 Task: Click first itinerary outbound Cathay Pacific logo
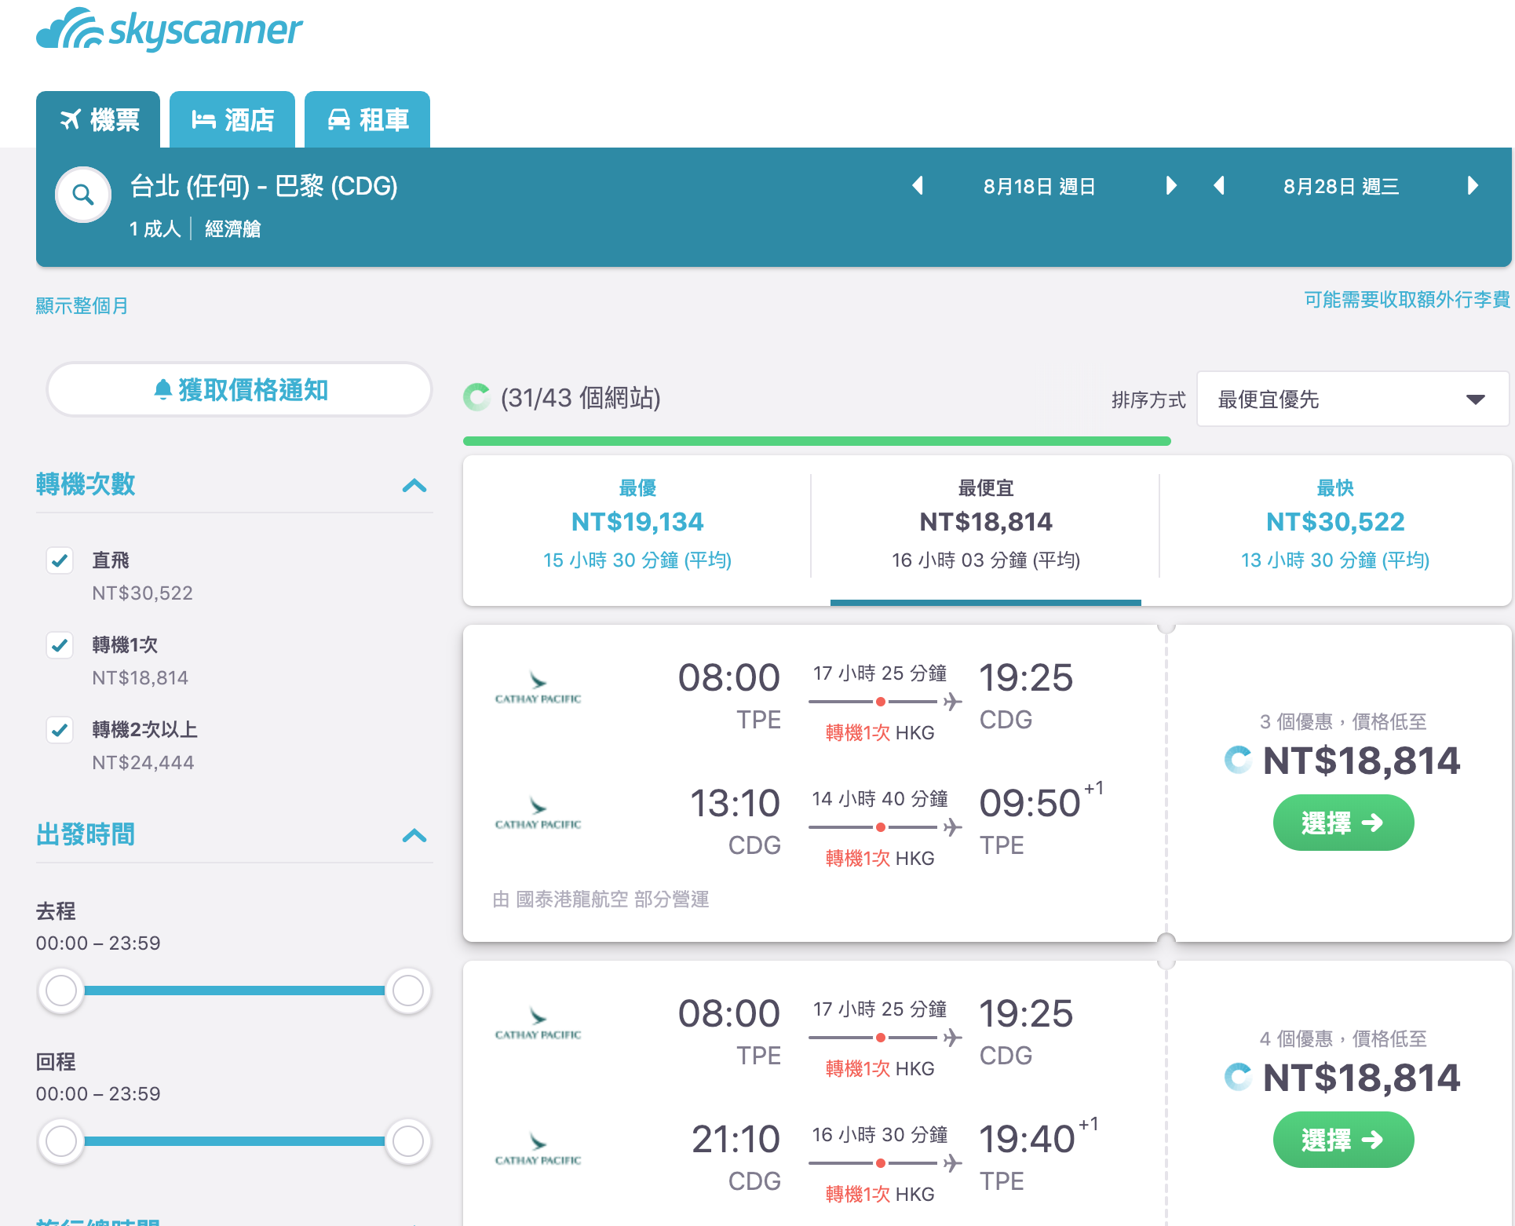(538, 688)
